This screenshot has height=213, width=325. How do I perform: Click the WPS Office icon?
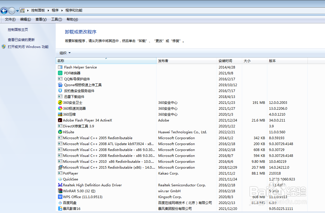click(60, 197)
